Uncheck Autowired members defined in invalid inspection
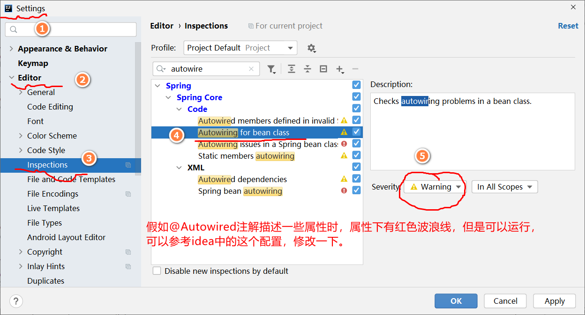This screenshot has height=315, width=585. [x=356, y=120]
